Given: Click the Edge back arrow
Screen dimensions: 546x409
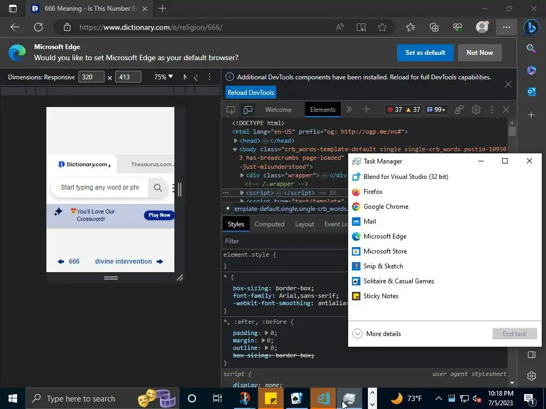Looking at the screenshot, I should 14,27.
